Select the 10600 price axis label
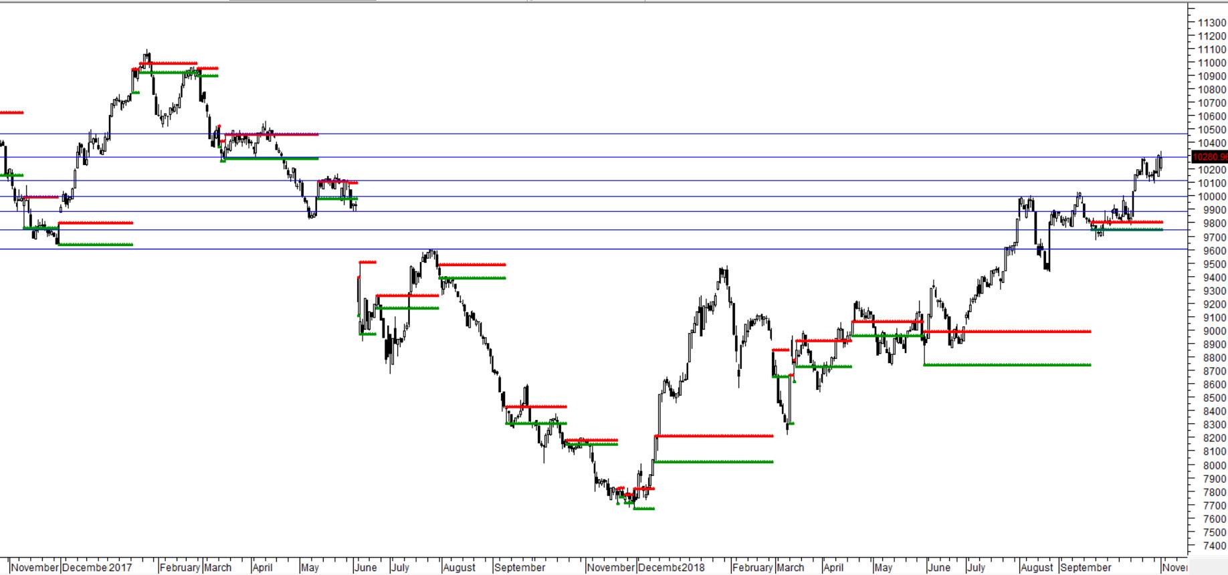The width and height of the screenshot is (1228, 575). coord(1213,116)
